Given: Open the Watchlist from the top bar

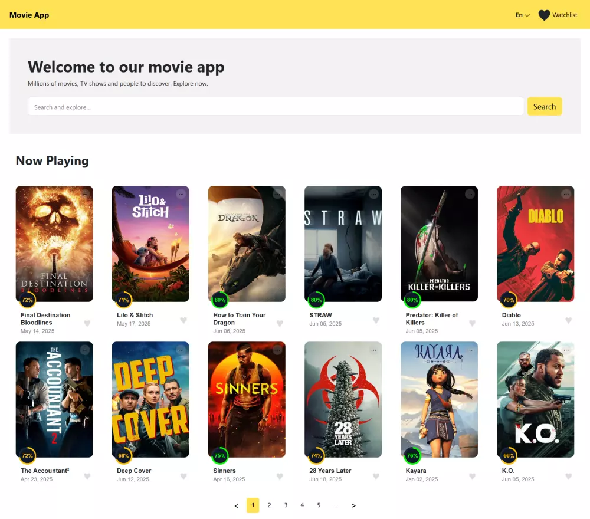Looking at the screenshot, I should tap(558, 15).
